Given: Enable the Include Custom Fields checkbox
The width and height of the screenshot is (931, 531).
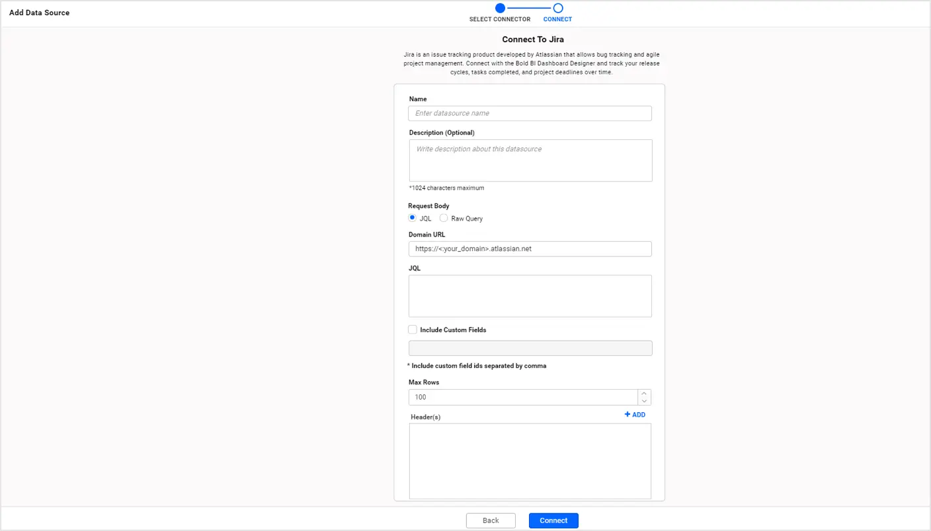Looking at the screenshot, I should click(413, 330).
